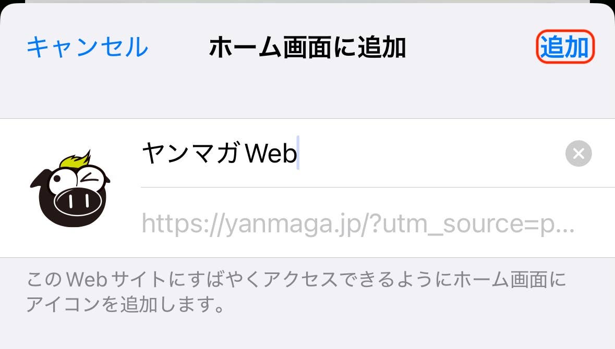Cancel adding to the home screen
Viewport: 615px width, 349px height.
(87, 47)
